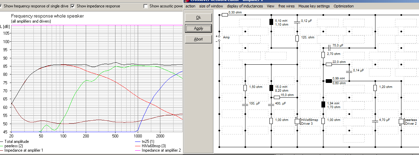
Task: Select the 5,10 mH inductor component
Action: pos(271,22)
